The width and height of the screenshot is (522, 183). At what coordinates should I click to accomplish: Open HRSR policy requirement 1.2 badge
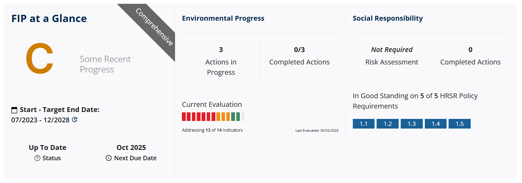pyautogui.click(x=388, y=124)
